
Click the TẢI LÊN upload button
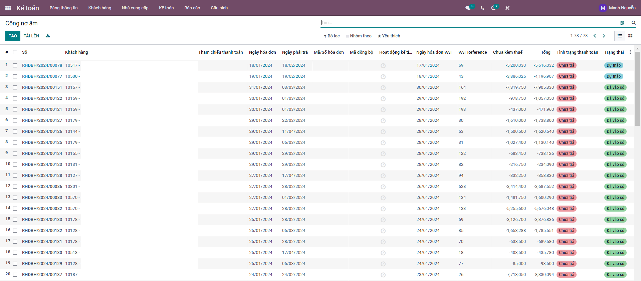pyautogui.click(x=31, y=36)
